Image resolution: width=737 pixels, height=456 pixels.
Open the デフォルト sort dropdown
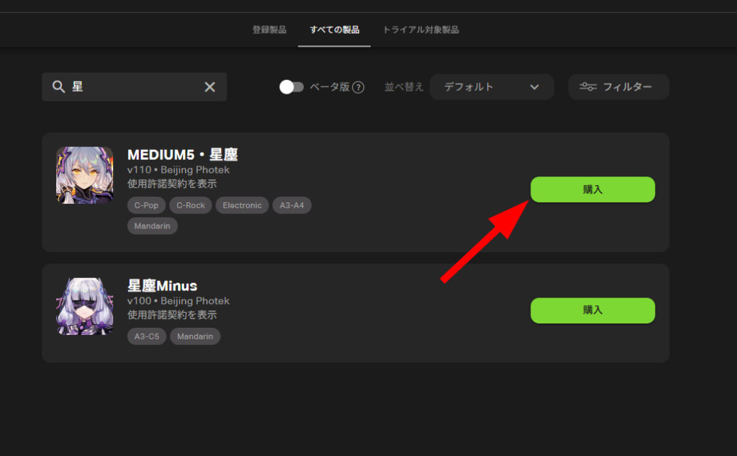pyautogui.click(x=492, y=87)
